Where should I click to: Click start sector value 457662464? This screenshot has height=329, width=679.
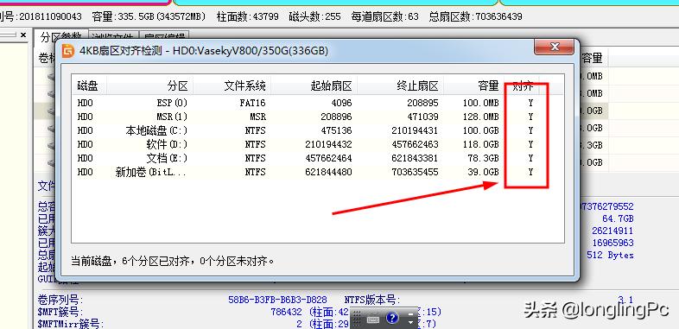pos(328,158)
